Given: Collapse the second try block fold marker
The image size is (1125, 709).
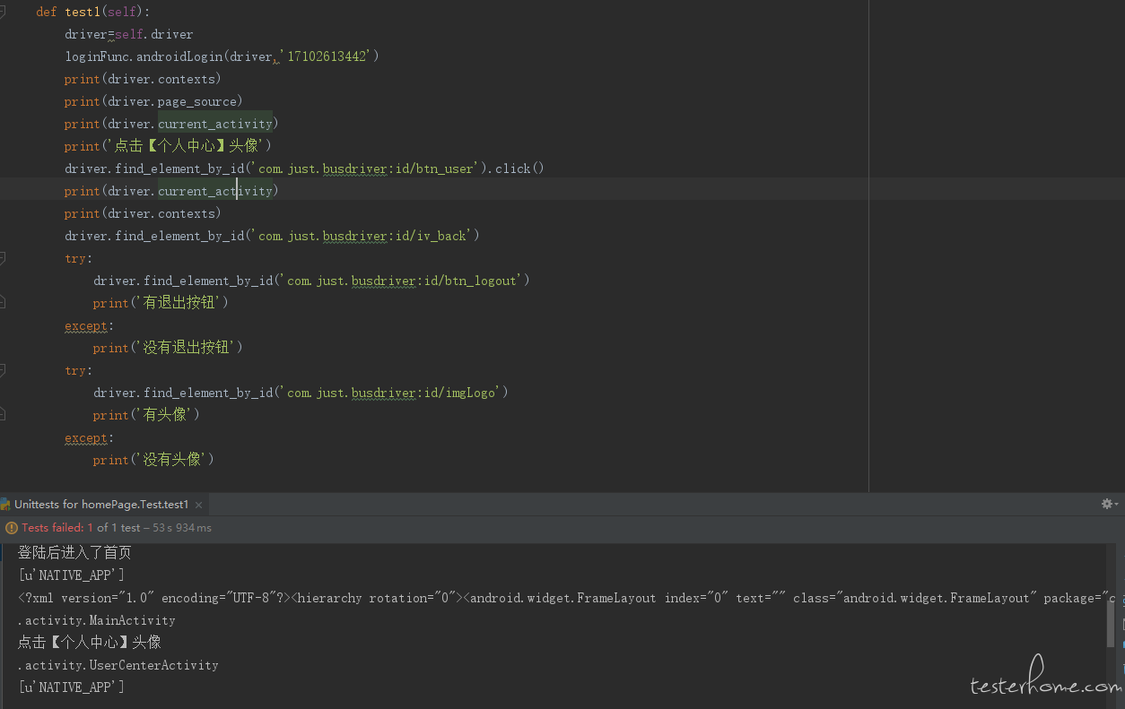Looking at the screenshot, I should pyautogui.click(x=2, y=370).
